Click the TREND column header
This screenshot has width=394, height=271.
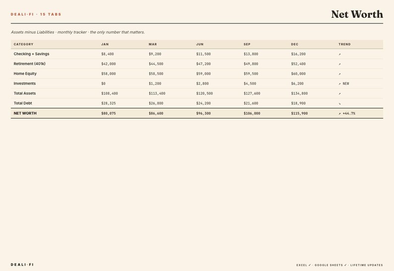coord(344,44)
